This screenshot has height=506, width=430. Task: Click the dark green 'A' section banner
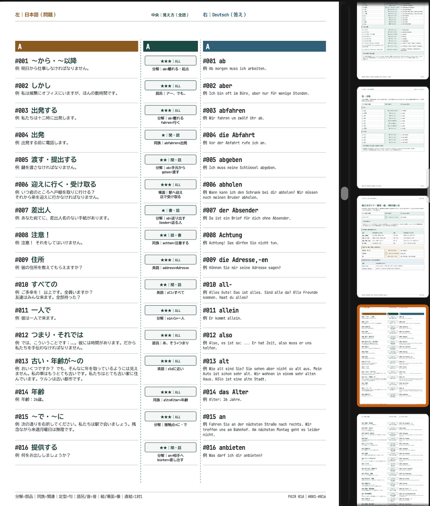(x=171, y=47)
